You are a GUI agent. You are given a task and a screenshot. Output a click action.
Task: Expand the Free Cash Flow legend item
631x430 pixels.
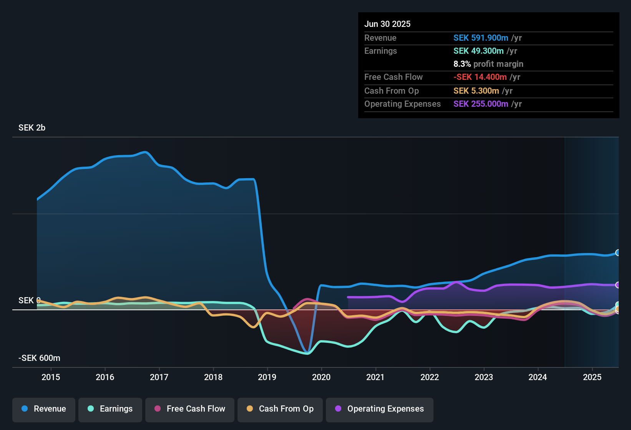coord(189,409)
